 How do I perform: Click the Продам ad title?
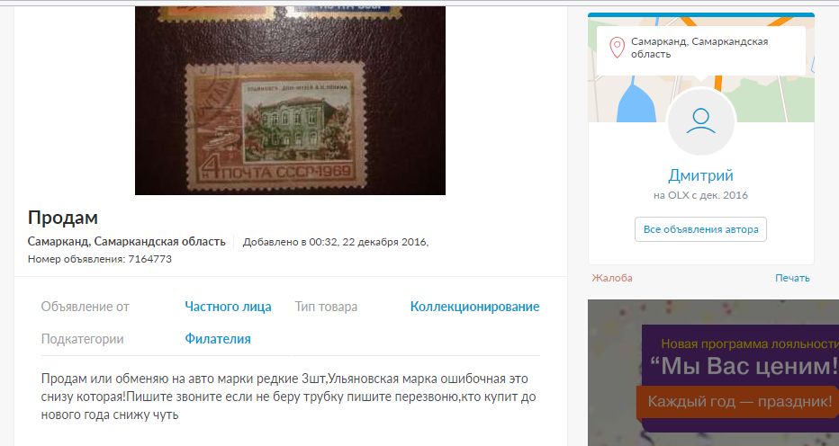pyautogui.click(x=63, y=218)
